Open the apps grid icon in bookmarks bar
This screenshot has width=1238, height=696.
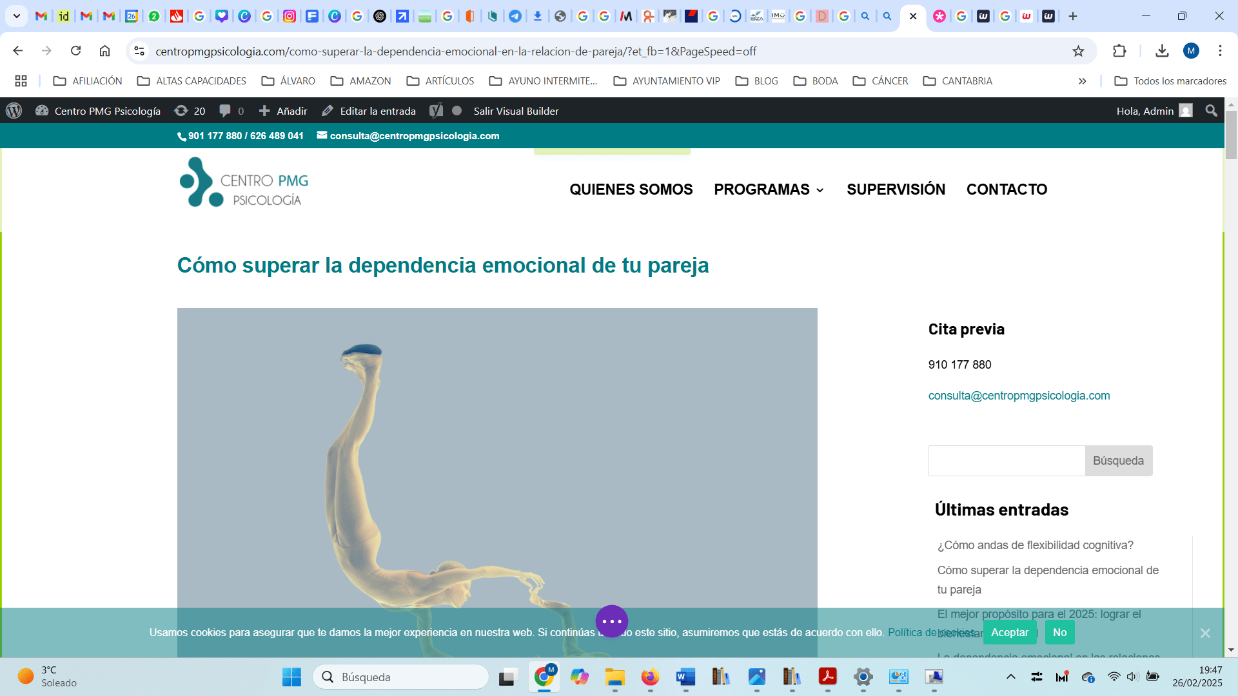click(x=21, y=81)
